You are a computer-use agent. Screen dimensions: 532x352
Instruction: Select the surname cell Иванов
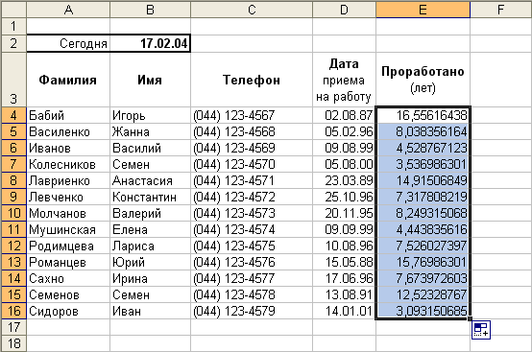68,148
